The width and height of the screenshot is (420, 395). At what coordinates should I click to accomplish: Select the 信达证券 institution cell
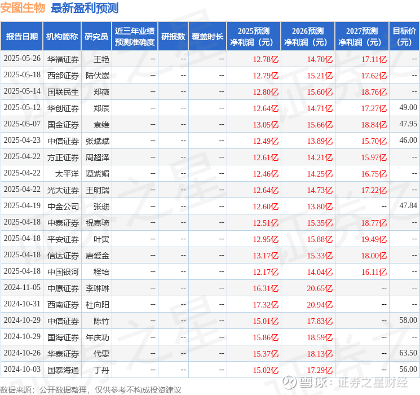coord(63,255)
